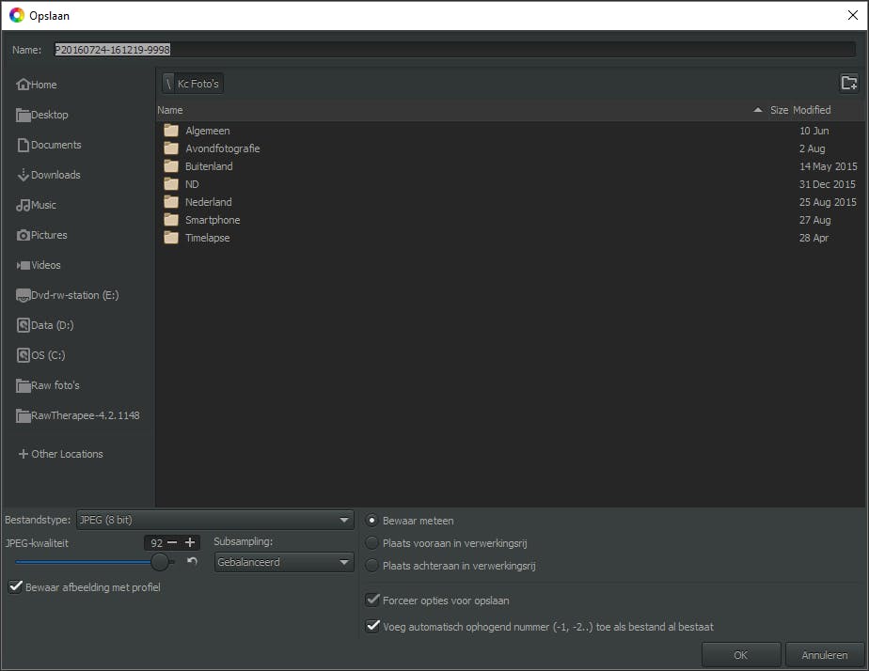869x671 pixels.
Task: Click the '28 Apr' modified date
Action: [814, 238]
